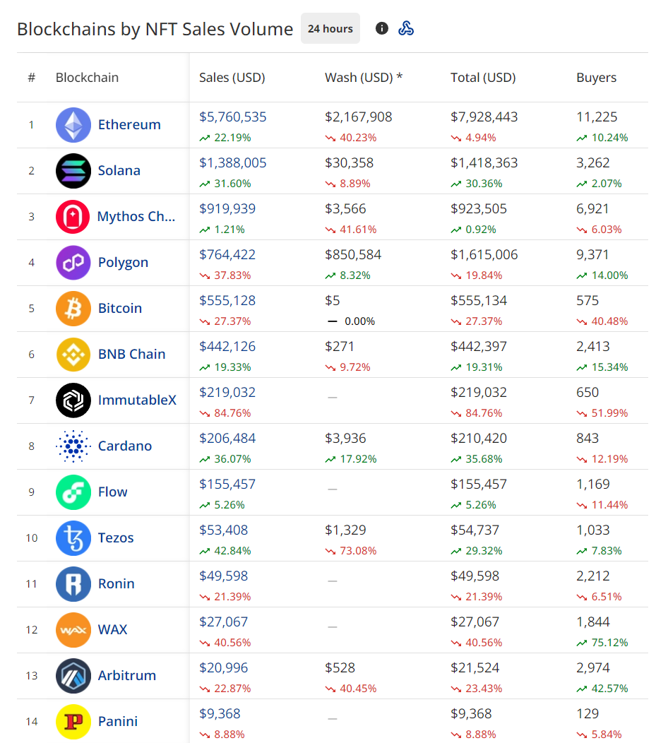Sort by the Blockchain column header
656x743 pixels.
(87, 78)
